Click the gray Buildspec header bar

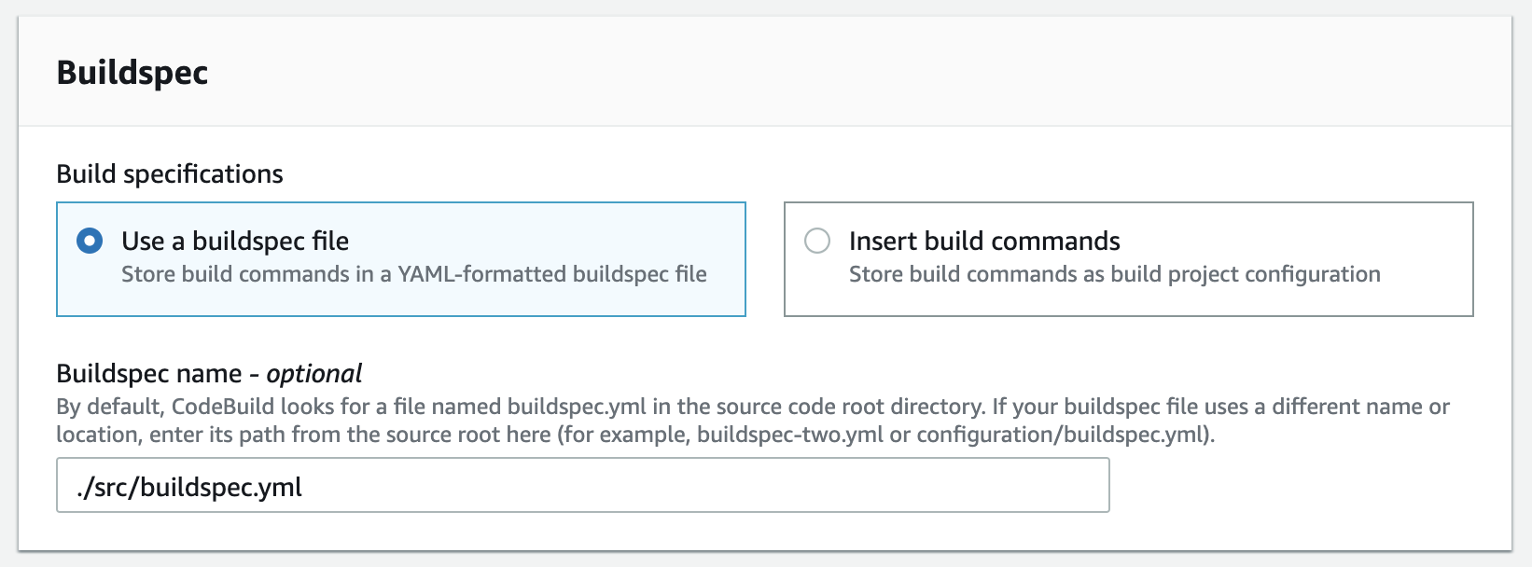click(840, 73)
